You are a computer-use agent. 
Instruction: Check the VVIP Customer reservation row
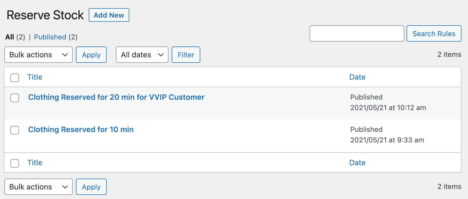coord(15,98)
